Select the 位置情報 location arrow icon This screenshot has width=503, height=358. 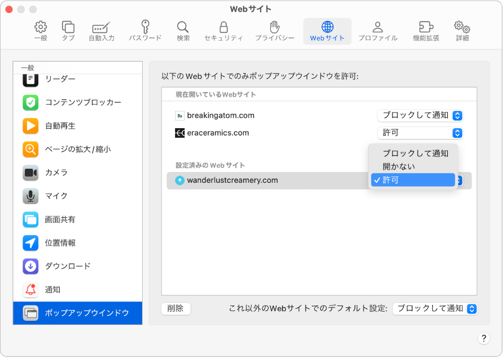[x=30, y=243]
